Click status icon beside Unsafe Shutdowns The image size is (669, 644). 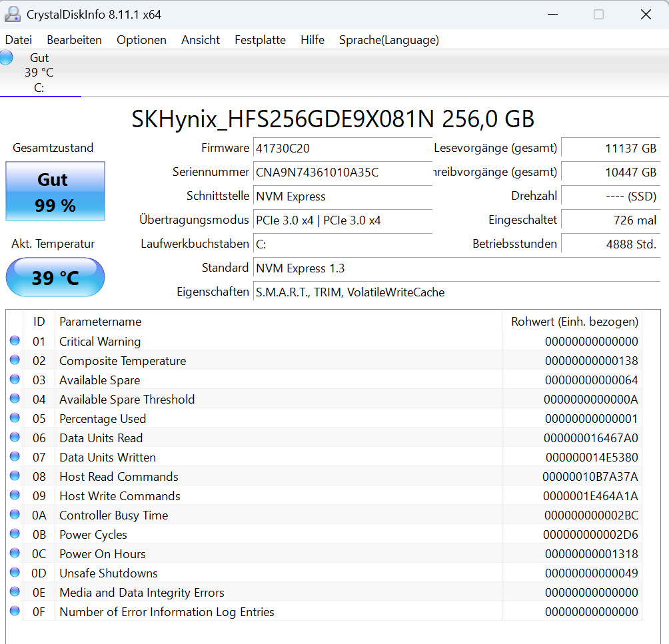pos(15,573)
